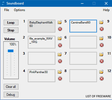This screenshot has height=100, width=112.
Task: Click the Debug button
Action: pyautogui.click(x=11, y=95)
